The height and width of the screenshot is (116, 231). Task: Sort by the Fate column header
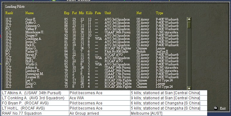point(98,13)
